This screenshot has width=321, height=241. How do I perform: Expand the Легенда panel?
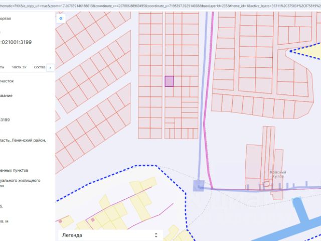110,235
